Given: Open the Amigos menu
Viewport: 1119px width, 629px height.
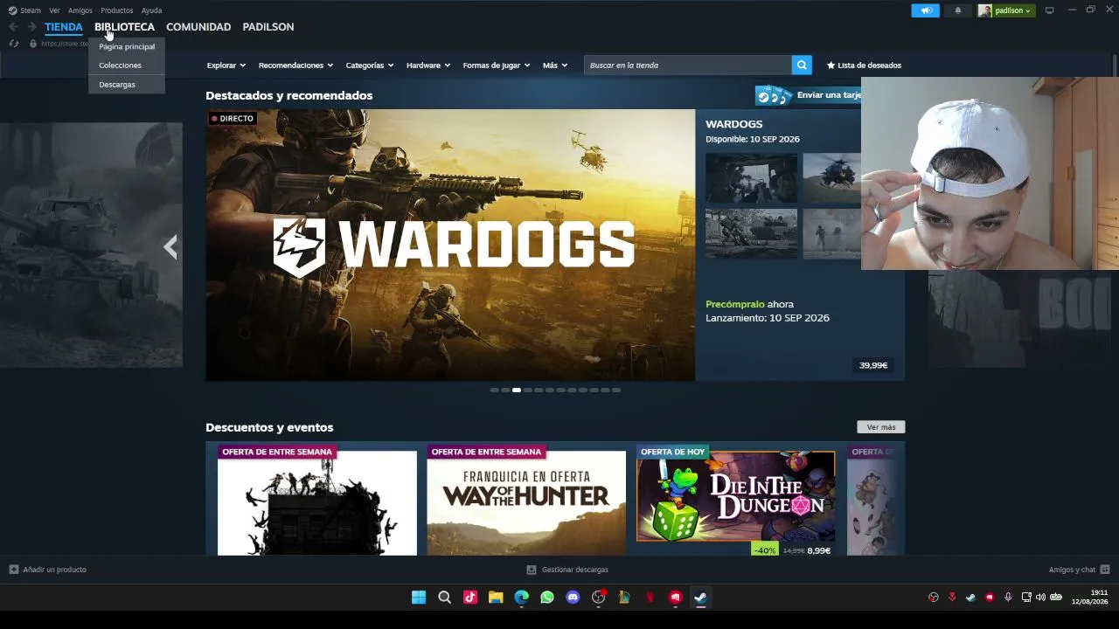Looking at the screenshot, I should (80, 10).
